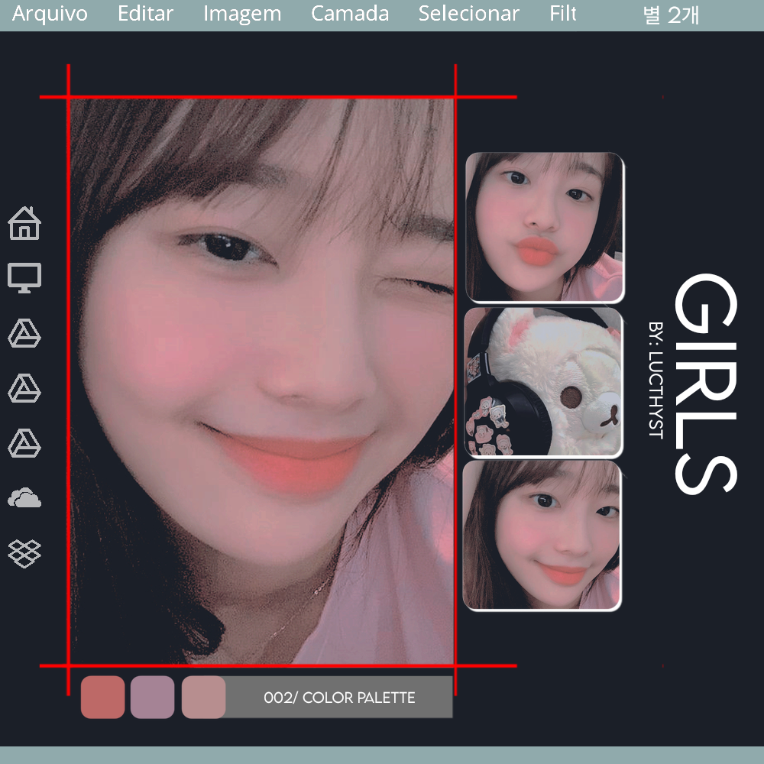Click the computer monitor icon

click(24, 278)
